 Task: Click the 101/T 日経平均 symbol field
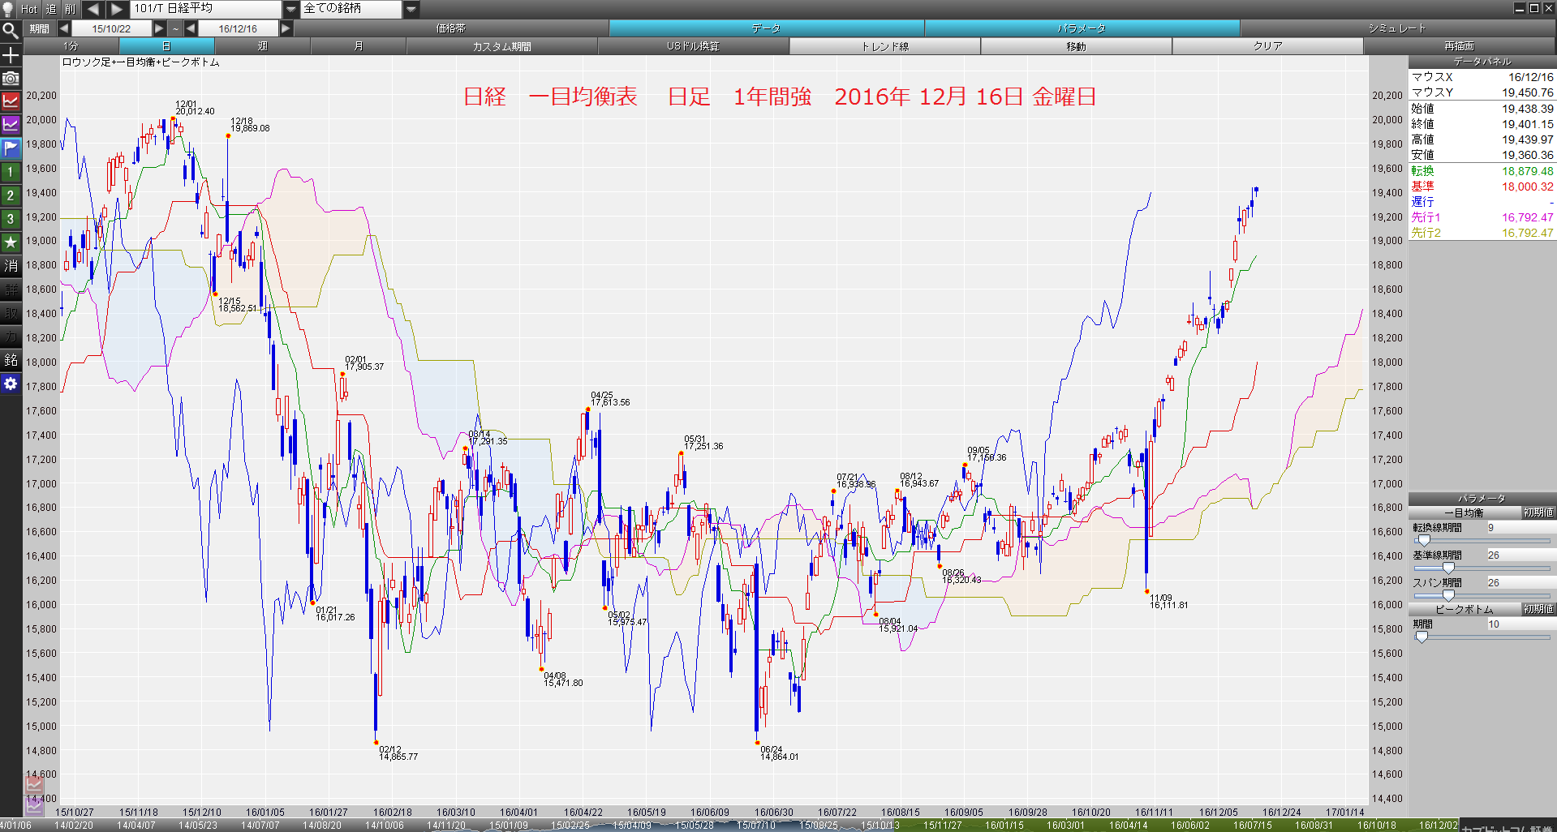pyautogui.click(x=206, y=9)
